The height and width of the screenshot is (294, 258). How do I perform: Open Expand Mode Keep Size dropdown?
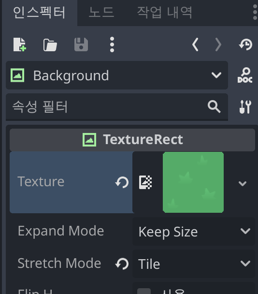194,231
